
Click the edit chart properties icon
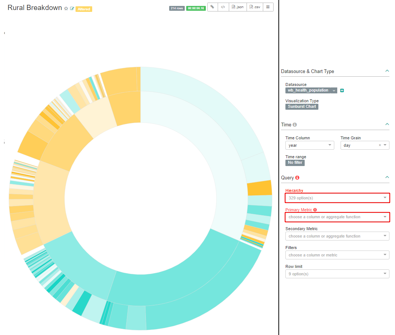click(72, 9)
